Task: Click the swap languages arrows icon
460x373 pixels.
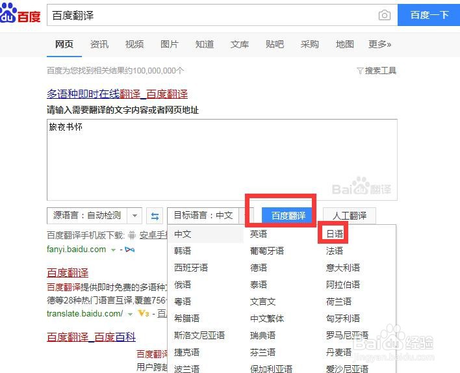Action: pos(155,216)
